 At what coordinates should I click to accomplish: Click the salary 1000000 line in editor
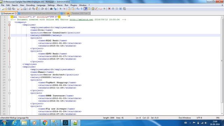(115, 35)
